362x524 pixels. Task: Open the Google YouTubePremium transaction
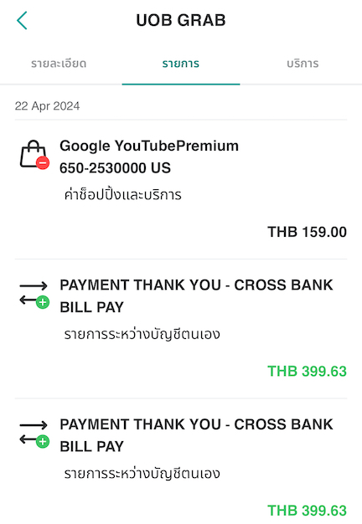(x=181, y=189)
